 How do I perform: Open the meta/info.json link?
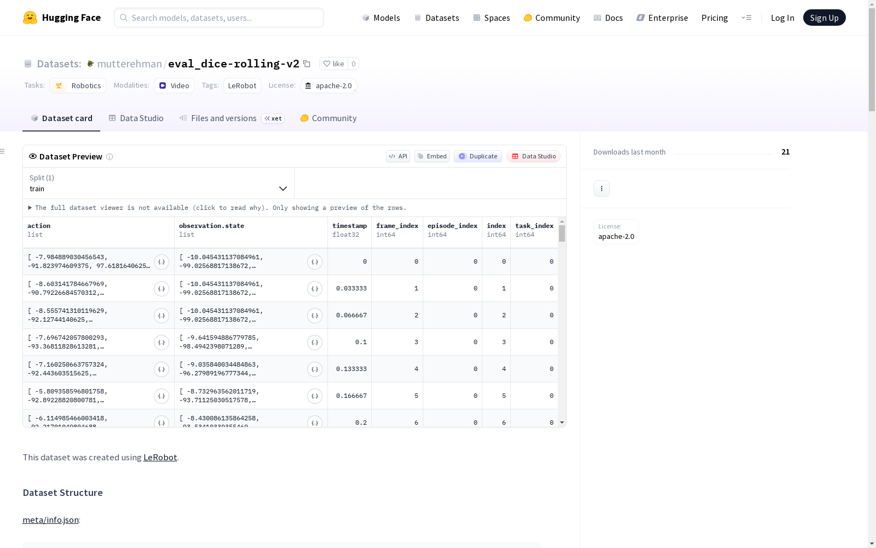coord(50,520)
